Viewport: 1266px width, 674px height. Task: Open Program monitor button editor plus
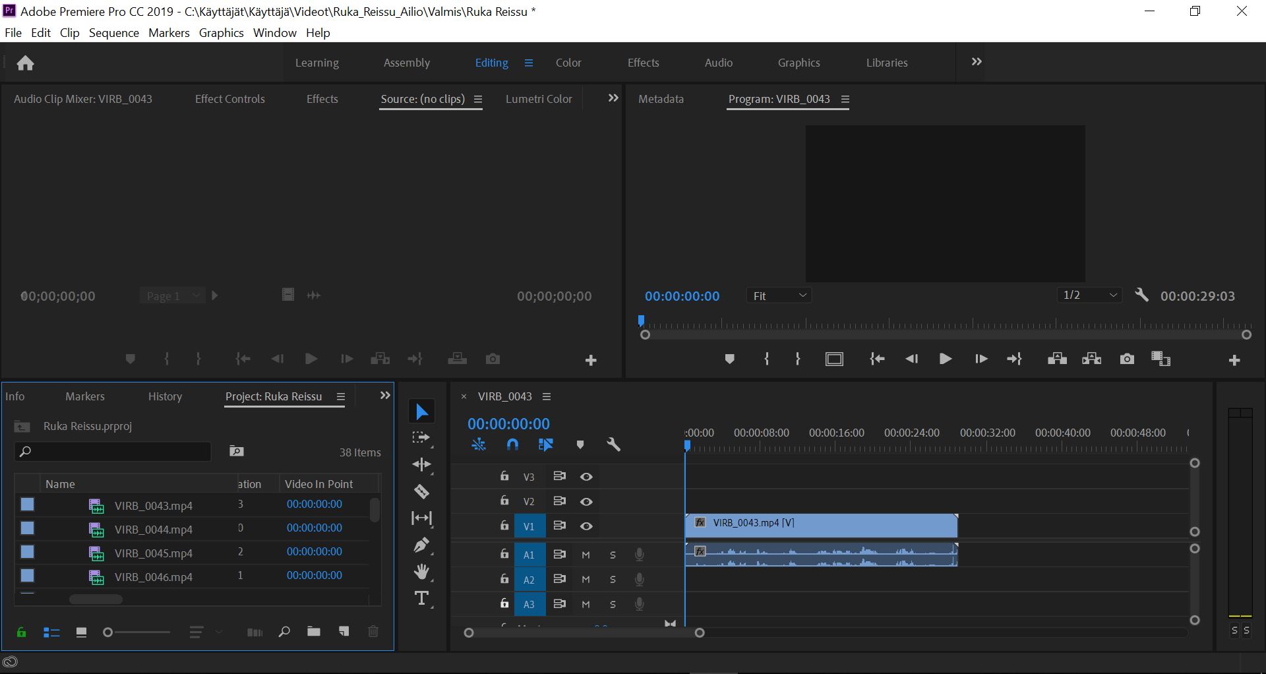tap(1234, 360)
